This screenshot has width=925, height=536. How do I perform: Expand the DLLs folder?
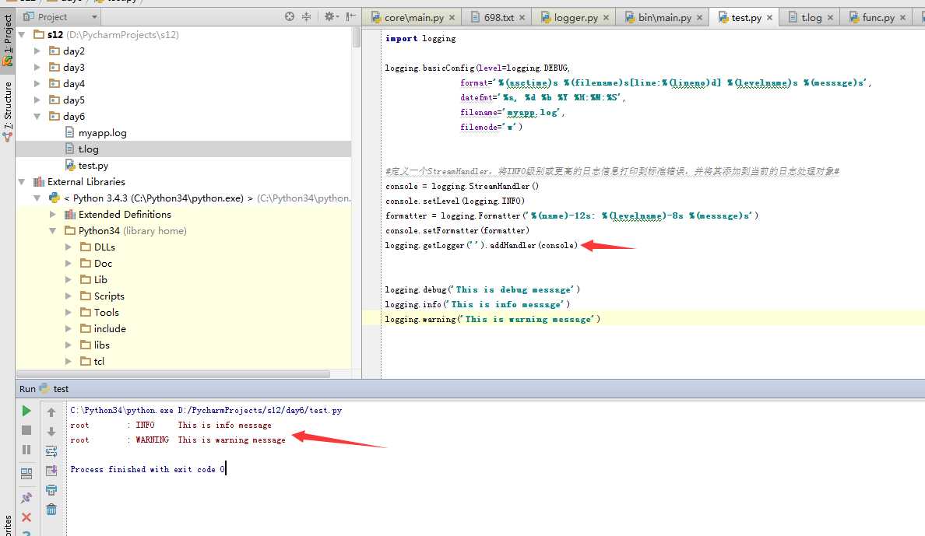tap(69, 247)
